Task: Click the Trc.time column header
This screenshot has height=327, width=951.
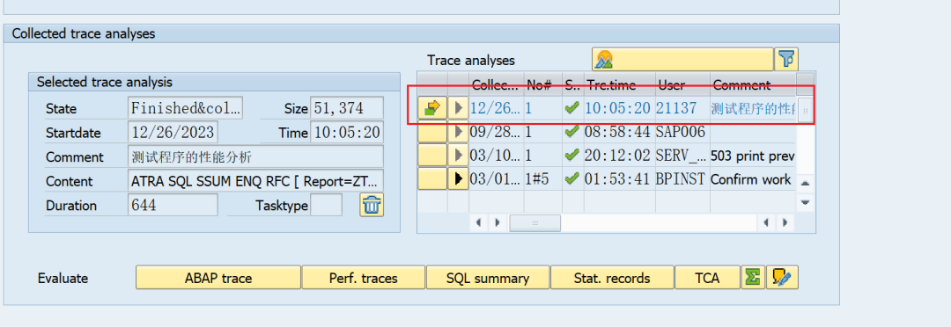Action: (619, 84)
